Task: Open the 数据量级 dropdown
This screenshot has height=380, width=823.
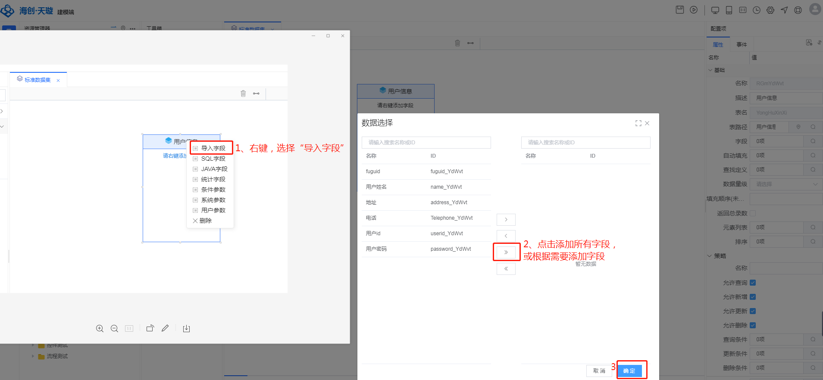Action: click(785, 184)
